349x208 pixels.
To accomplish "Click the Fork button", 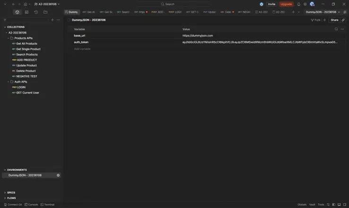I will pos(315,20).
